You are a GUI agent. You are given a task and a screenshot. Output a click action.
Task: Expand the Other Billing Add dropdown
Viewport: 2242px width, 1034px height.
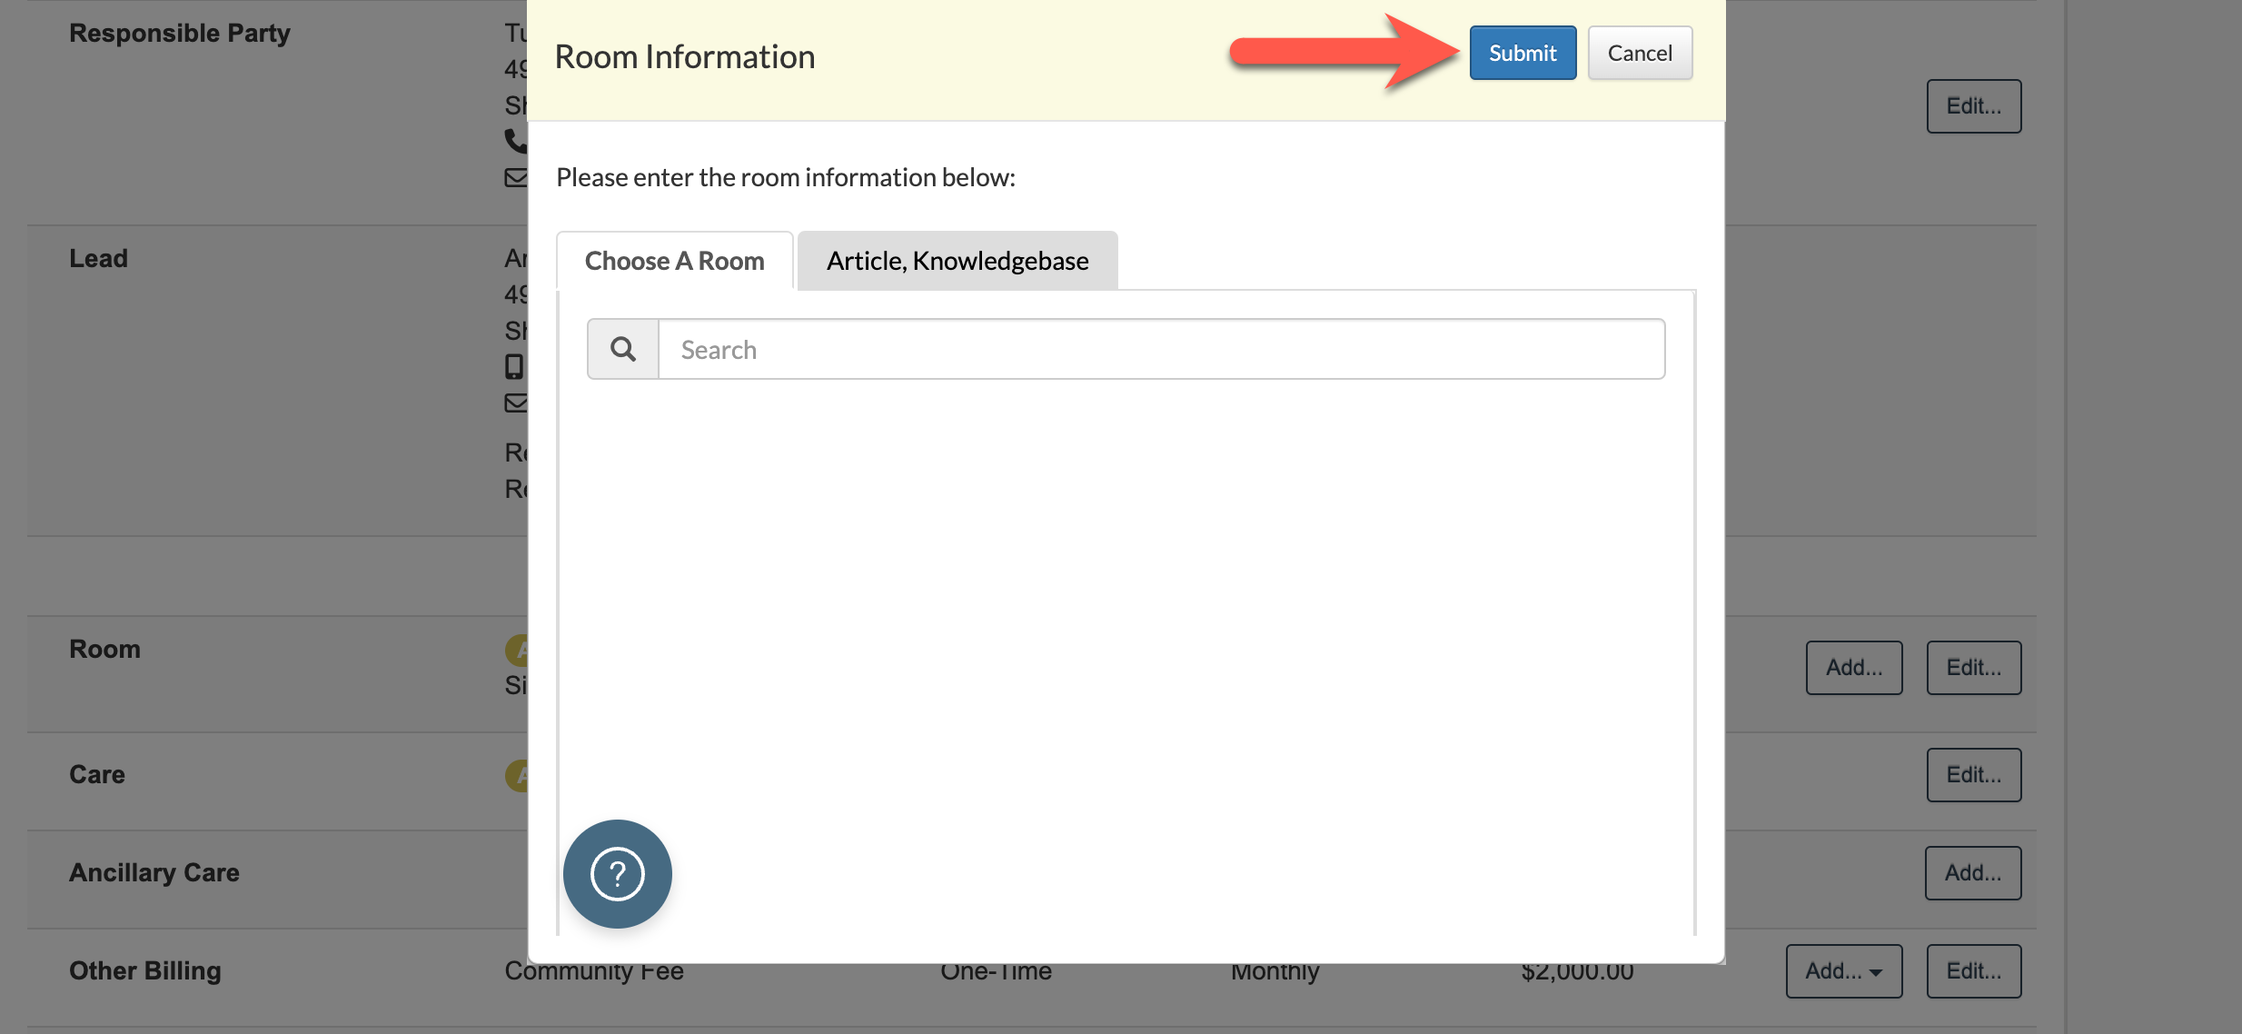point(1843,971)
